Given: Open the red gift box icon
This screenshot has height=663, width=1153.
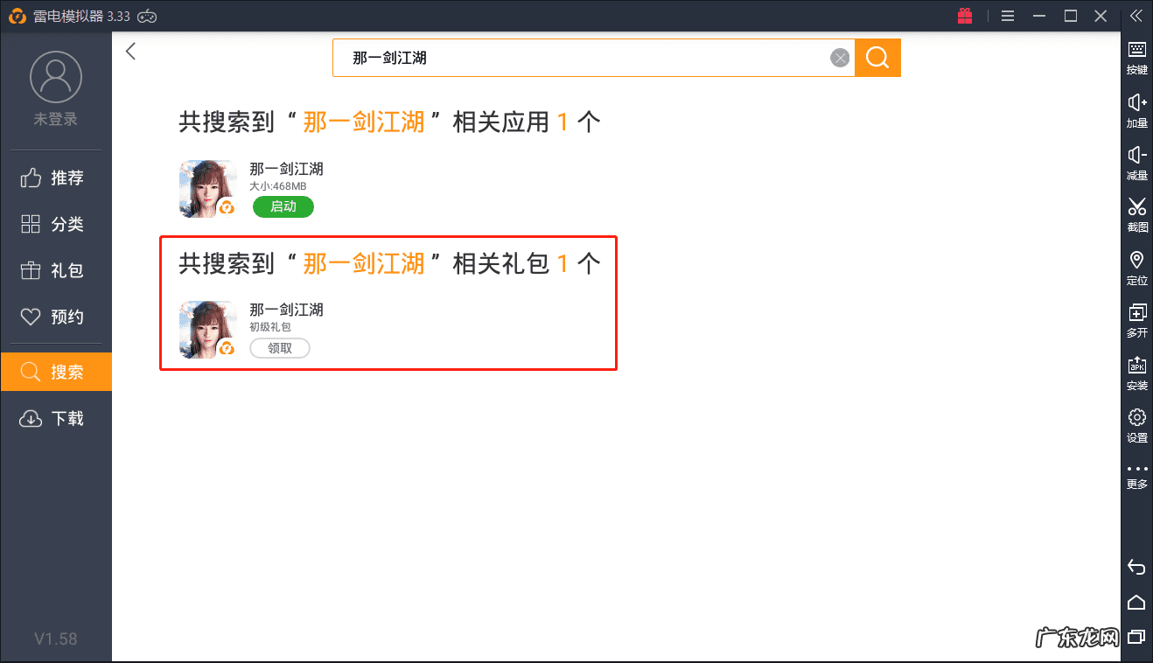Looking at the screenshot, I should [965, 16].
